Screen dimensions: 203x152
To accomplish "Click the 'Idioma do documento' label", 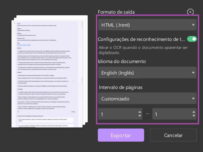I will click(122, 61).
